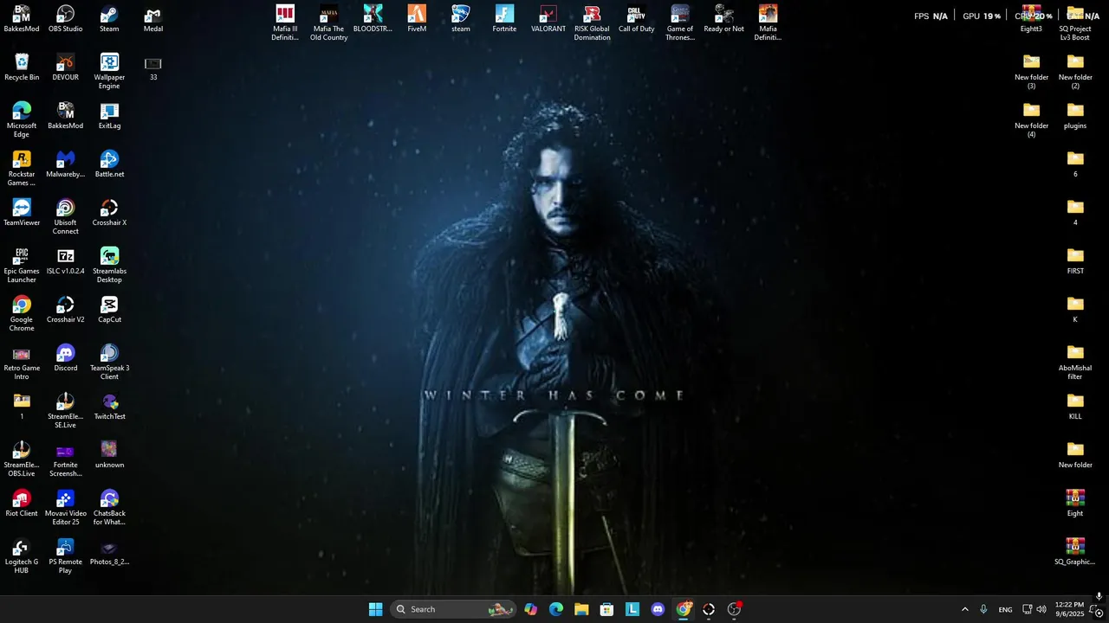Switch to Google Chrome in taskbar
The image size is (1109, 623).
(x=684, y=609)
